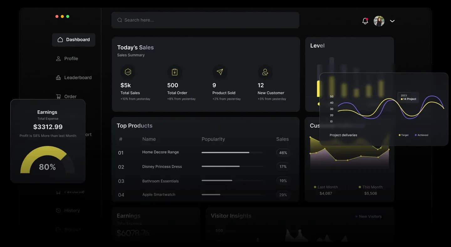Click the 29% sales badge
The image size is (451, 247).
tap(283, 195)
